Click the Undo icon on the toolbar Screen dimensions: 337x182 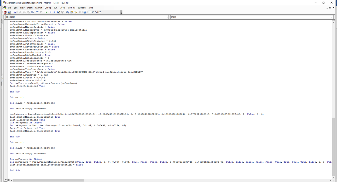pos(37,12)
